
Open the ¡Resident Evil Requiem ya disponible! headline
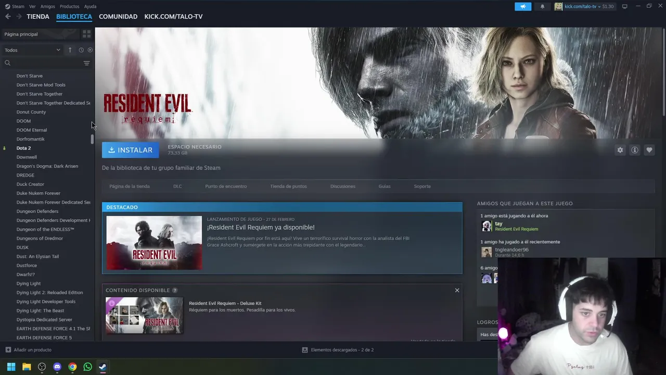click(261, 228)
